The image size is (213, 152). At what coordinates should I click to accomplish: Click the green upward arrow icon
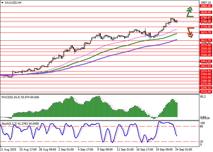[x=190, y=12]
